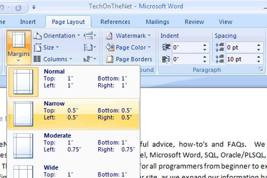This screenshot has width=267, height=178.
Task: Click the Spacing After icon
Action: pos(220,59)
